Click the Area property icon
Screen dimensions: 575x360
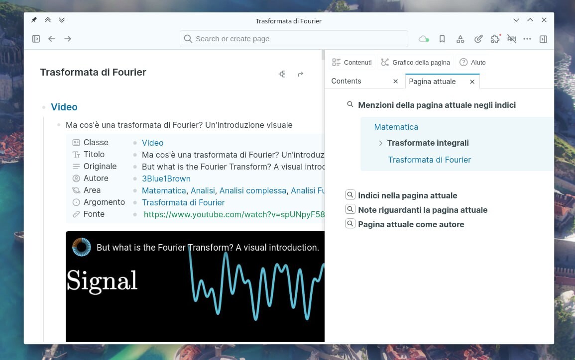(76, 190)
